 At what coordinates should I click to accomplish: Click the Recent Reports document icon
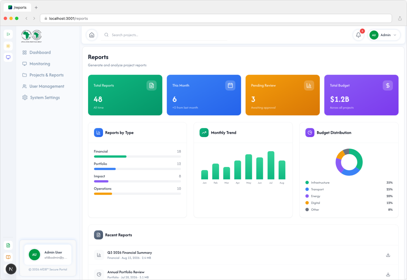(98, 235)
